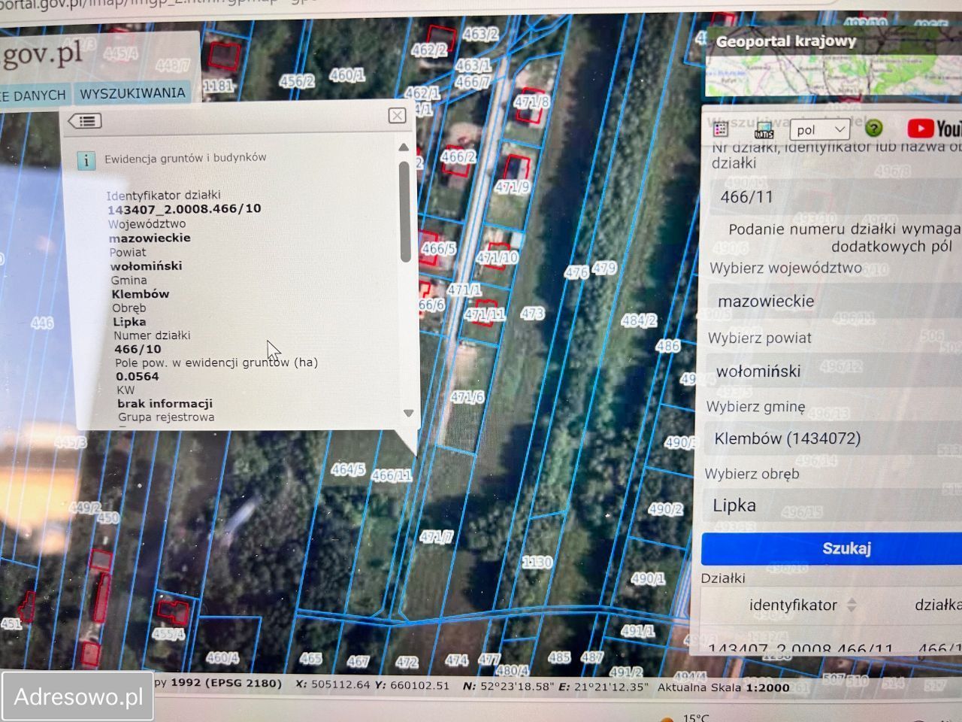962x722 pixels.
Task: Click the back-to-list icon in popup
Action: (86, 121)
